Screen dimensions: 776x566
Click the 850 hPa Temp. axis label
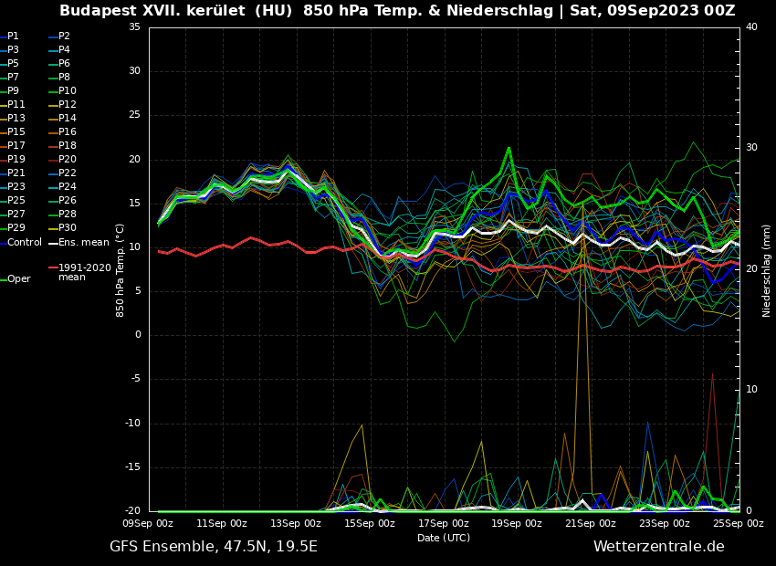(121, 269)
